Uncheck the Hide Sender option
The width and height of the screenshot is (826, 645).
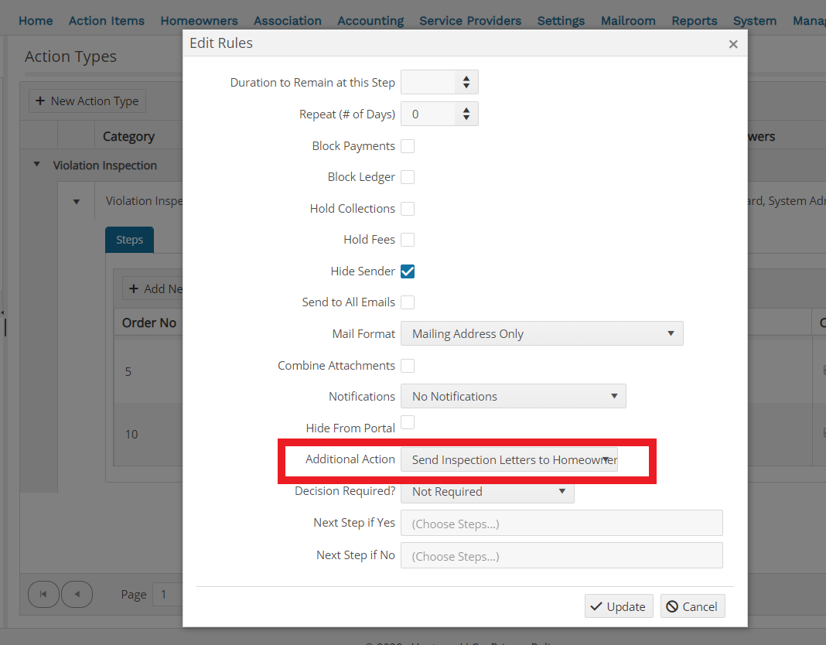(408, 271)
